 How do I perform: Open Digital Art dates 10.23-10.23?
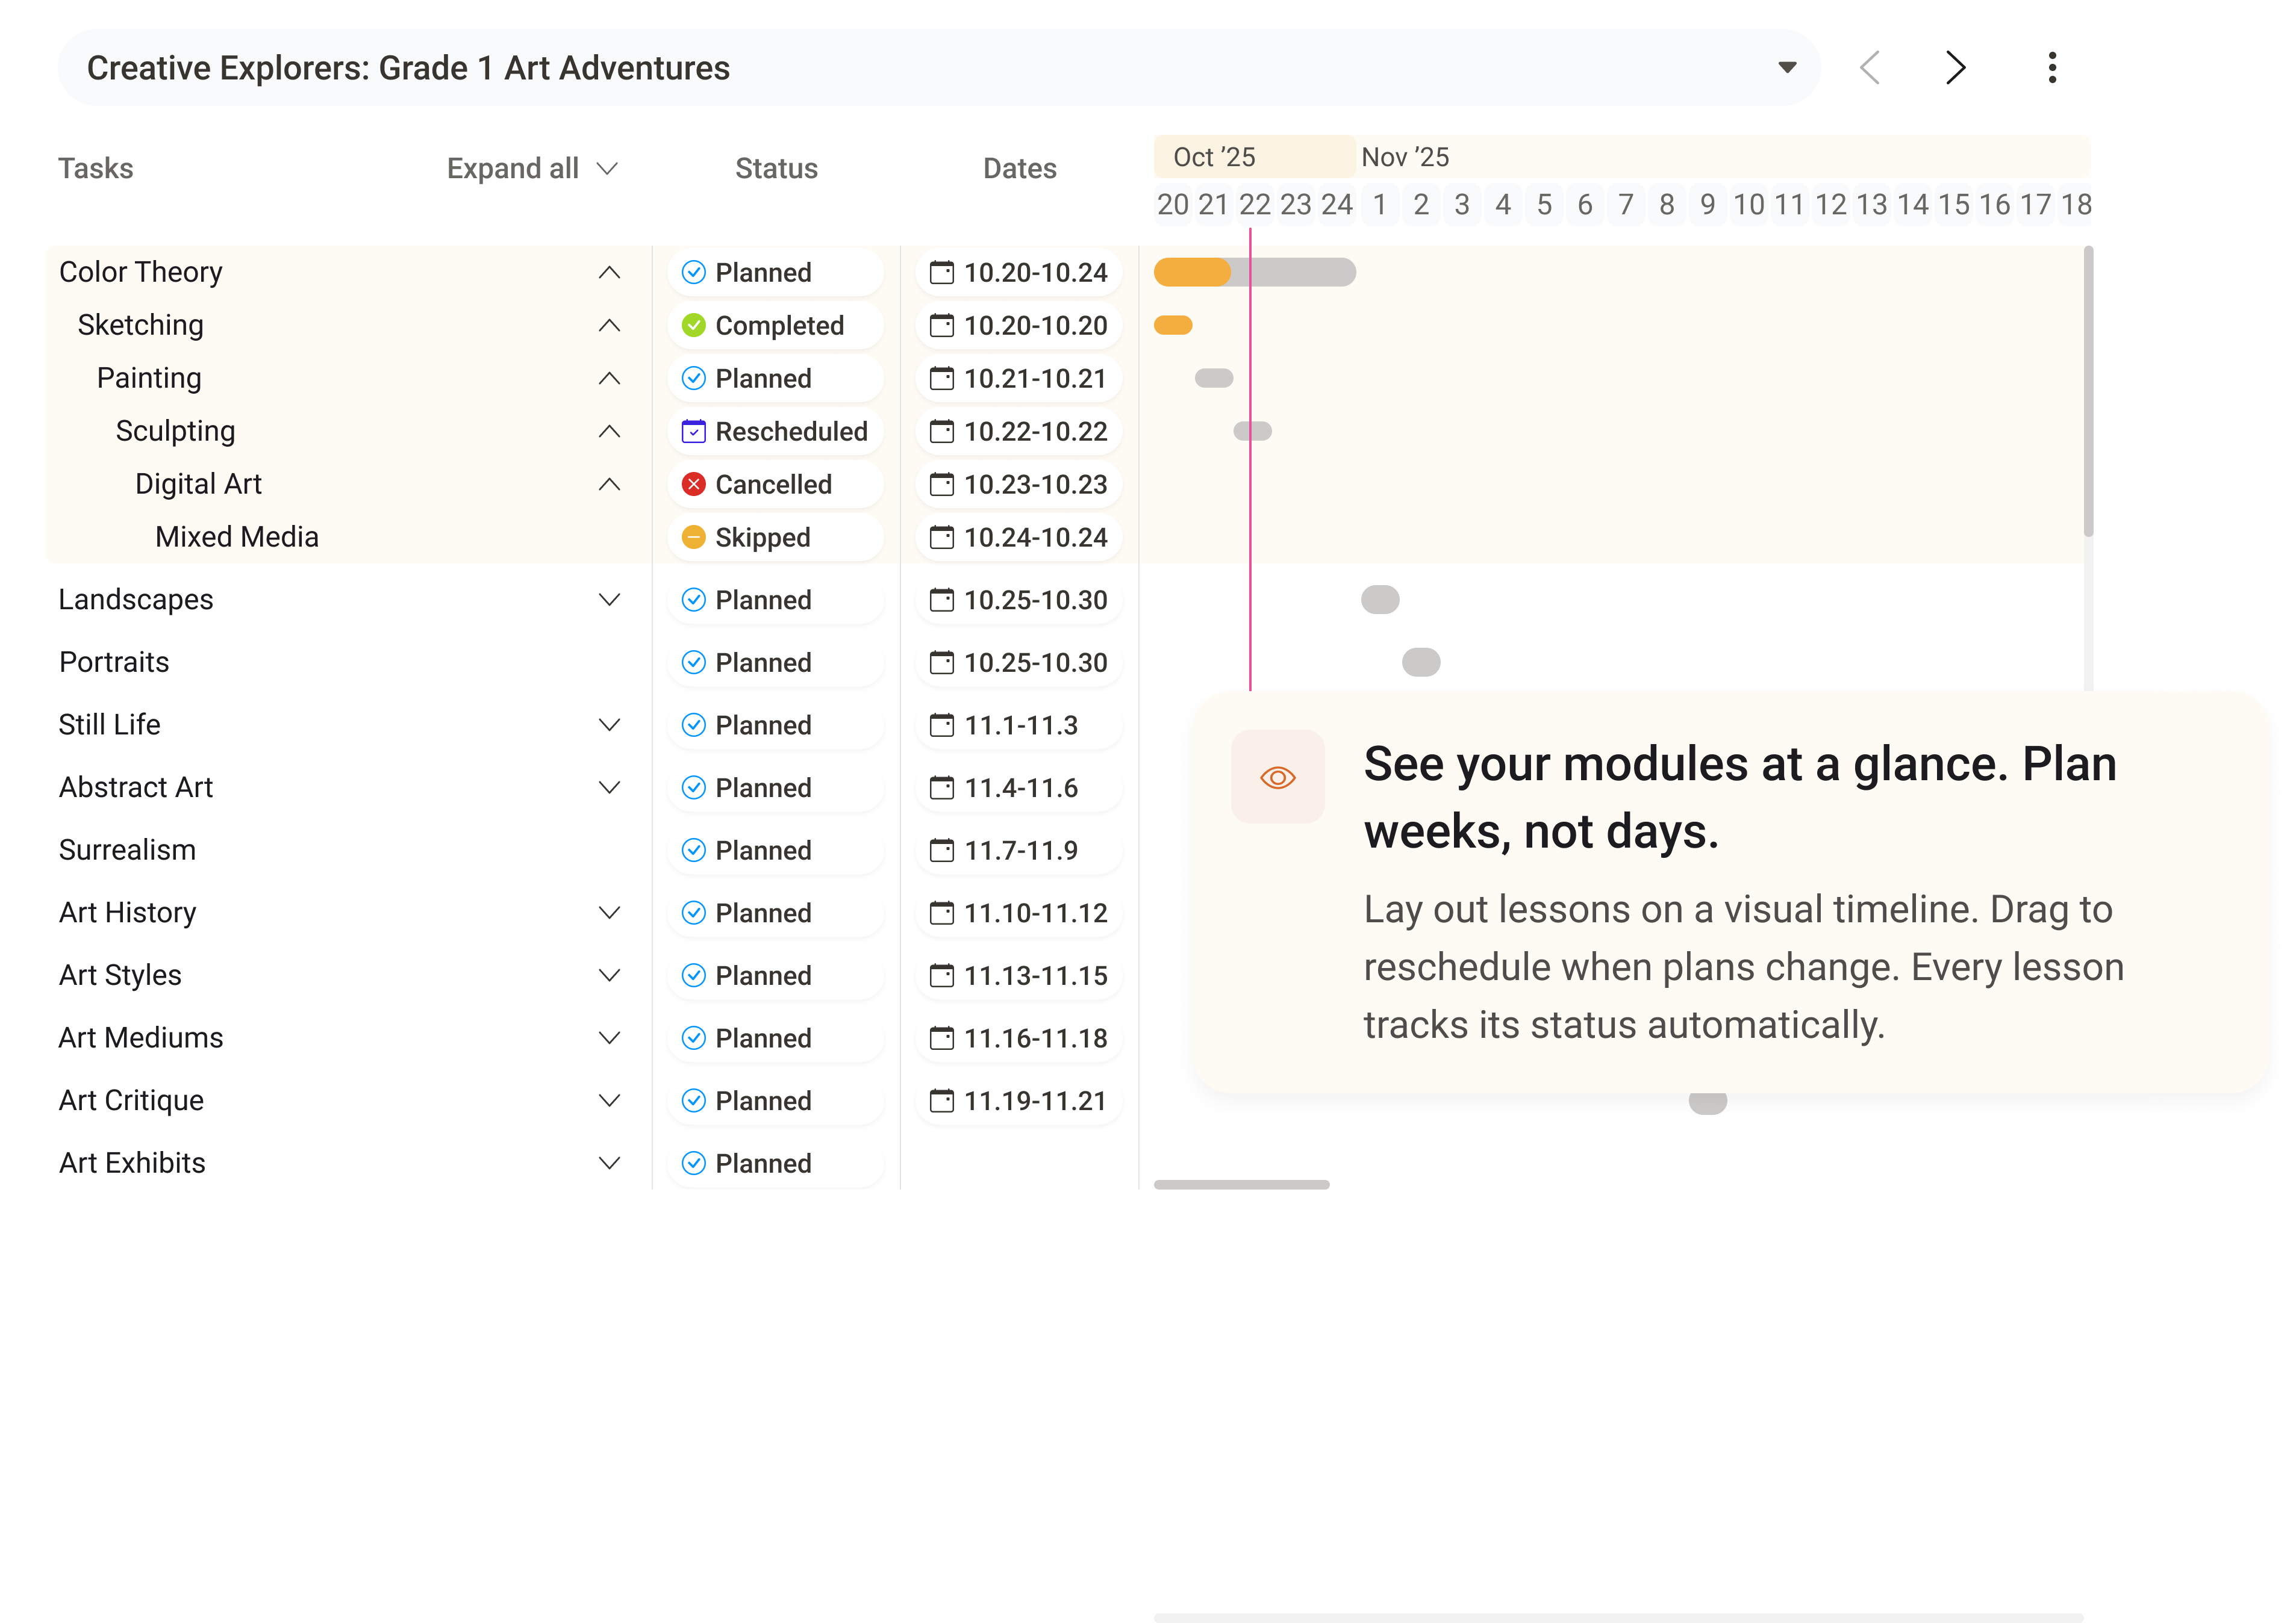coord(1019,483)
